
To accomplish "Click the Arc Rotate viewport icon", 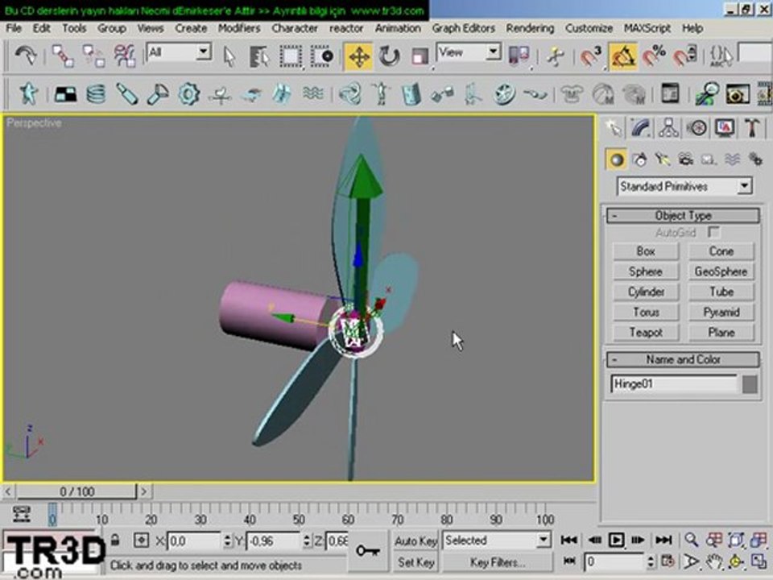I will pos(736,561).
